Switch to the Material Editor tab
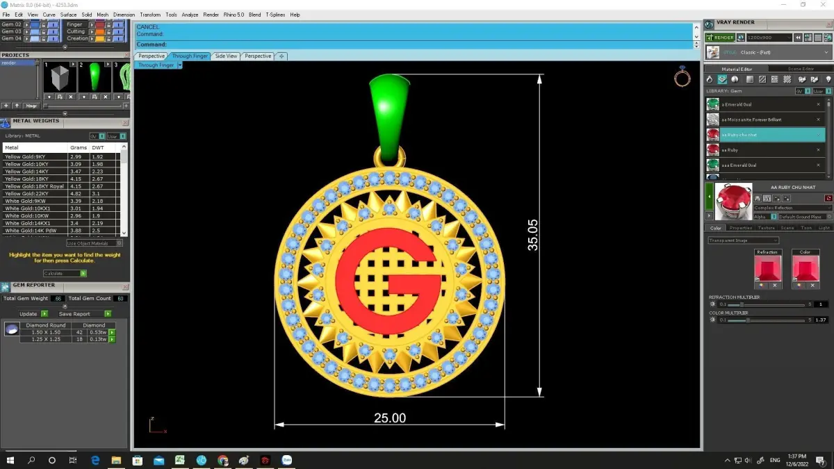Viewport: 834px width, 469px height. tap(736, 69)
